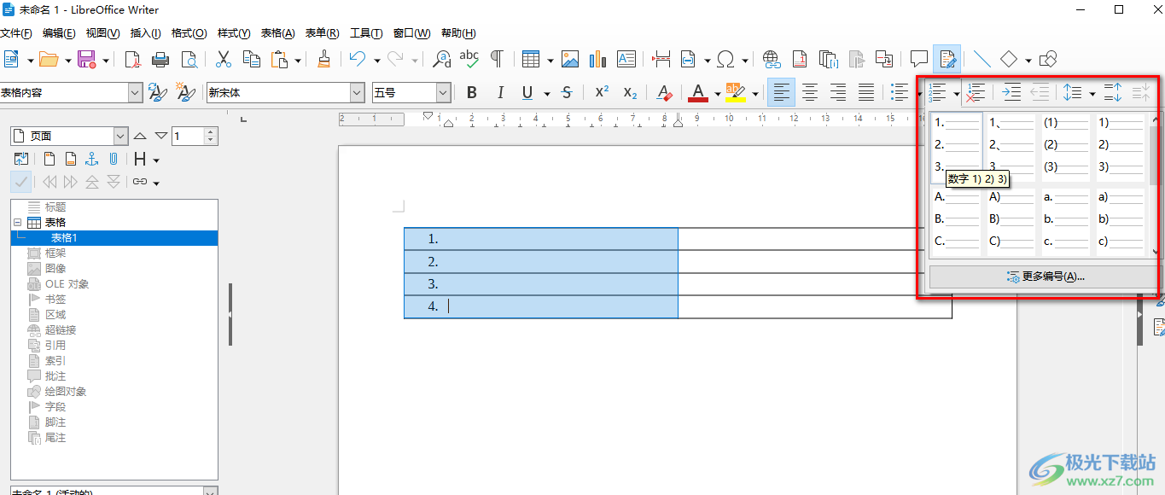
Task: Click the No List icon
Action: pos(977,92)
